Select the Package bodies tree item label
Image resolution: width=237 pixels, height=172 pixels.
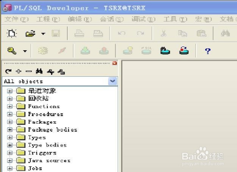pos(53,130)
